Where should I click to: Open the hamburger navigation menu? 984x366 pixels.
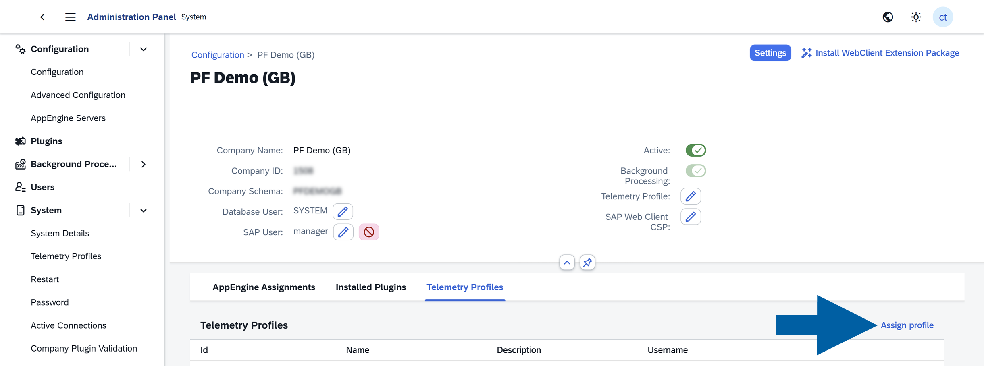point(71,17)
